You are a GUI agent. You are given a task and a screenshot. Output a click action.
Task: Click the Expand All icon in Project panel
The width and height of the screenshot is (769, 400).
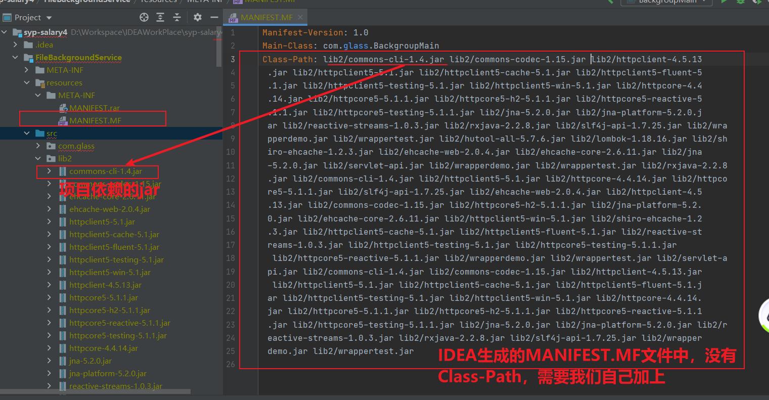click(160, 17)
